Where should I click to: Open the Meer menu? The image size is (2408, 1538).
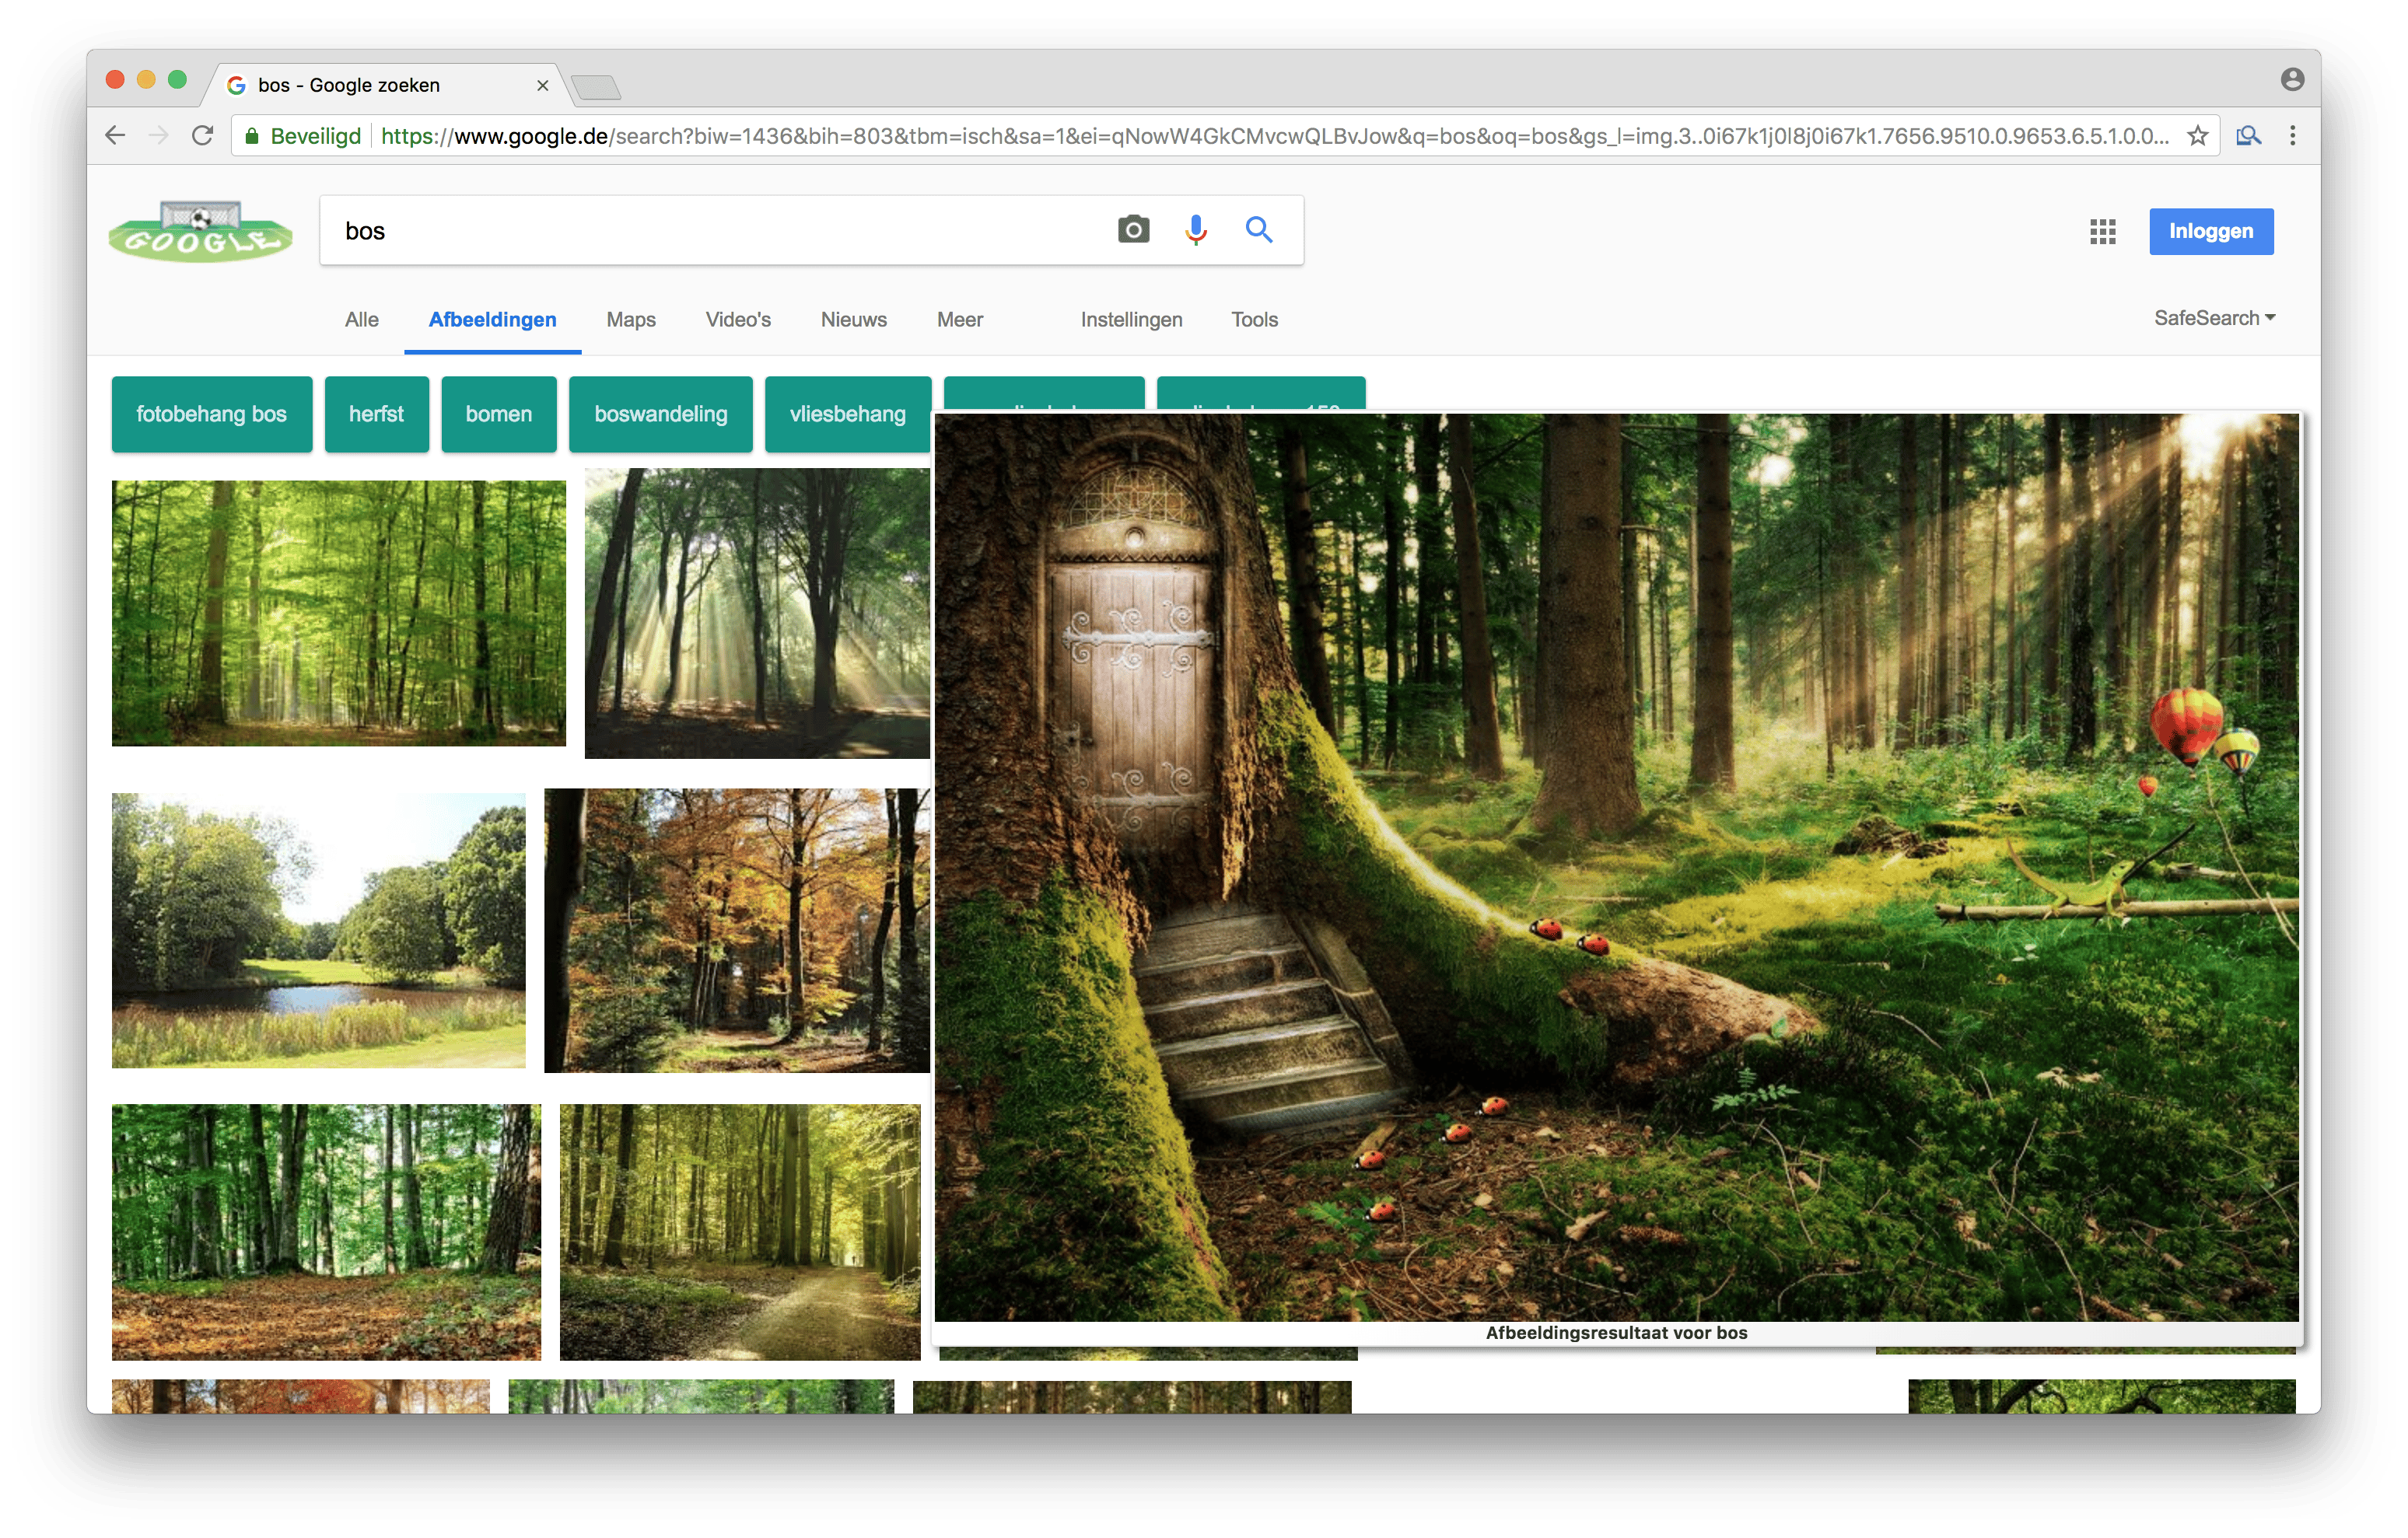point(959,320)
